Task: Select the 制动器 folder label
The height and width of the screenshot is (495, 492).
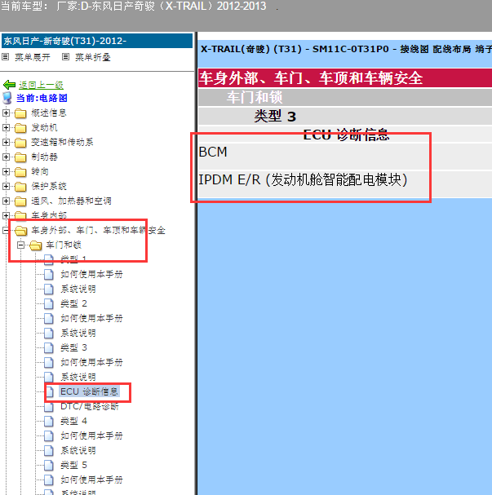Action: [x=44, y=157]
